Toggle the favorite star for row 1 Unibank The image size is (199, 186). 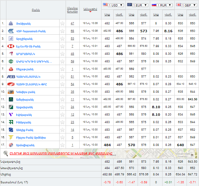coord(63,23)
